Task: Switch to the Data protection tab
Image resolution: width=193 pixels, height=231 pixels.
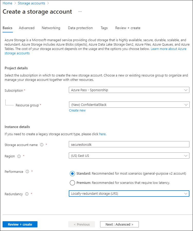Action: 80,28
